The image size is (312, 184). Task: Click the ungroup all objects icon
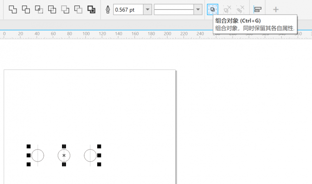(240, 9)
